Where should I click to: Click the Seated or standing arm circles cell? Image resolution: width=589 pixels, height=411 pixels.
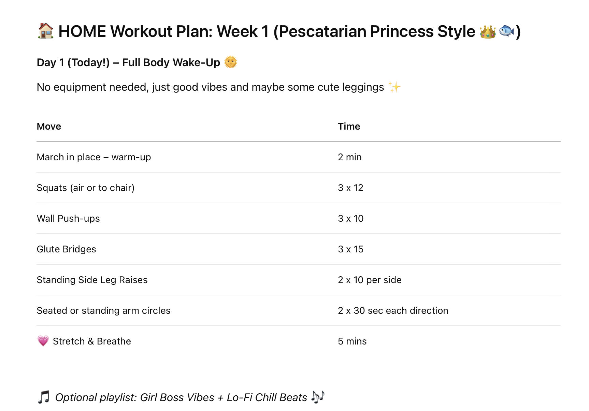tap(103, 310)
